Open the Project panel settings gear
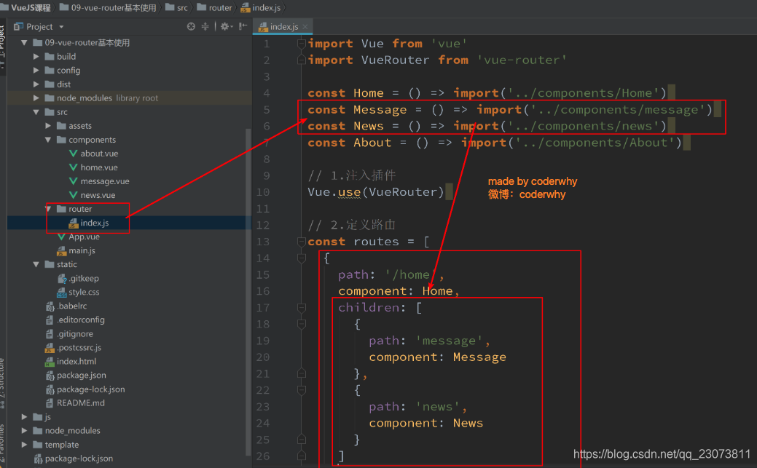The image size is (757, 468). (x=224, y=26)
